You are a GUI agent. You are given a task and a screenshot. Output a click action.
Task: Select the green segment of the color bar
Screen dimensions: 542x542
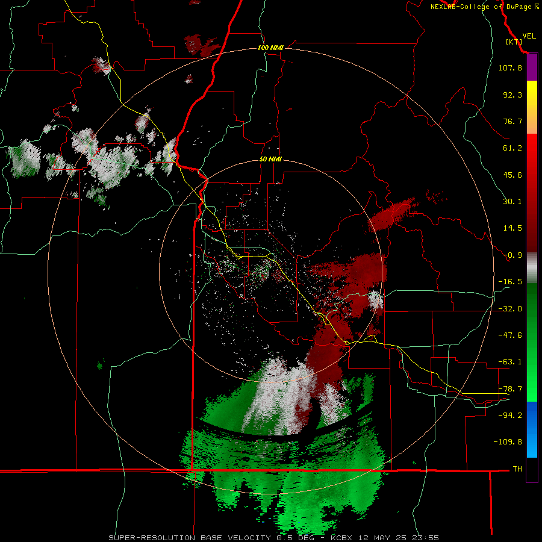532,342
